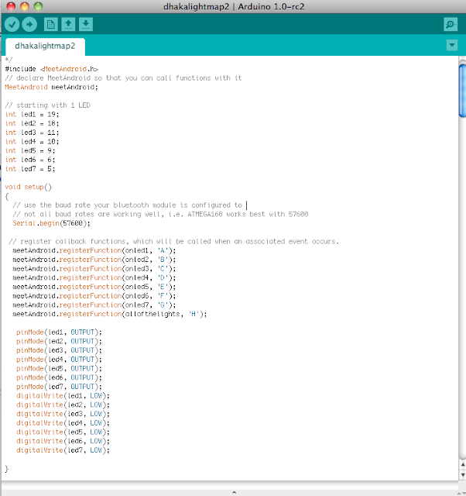The width and height of the screenshot is (466, 496).
Task: Click the vertical scrollbar thumb
Action: [x=462, y=91]
